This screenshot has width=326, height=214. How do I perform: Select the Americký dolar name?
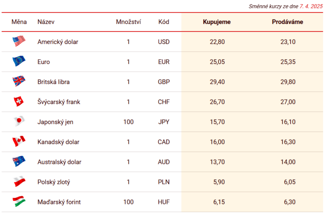(x=58, y=42)
